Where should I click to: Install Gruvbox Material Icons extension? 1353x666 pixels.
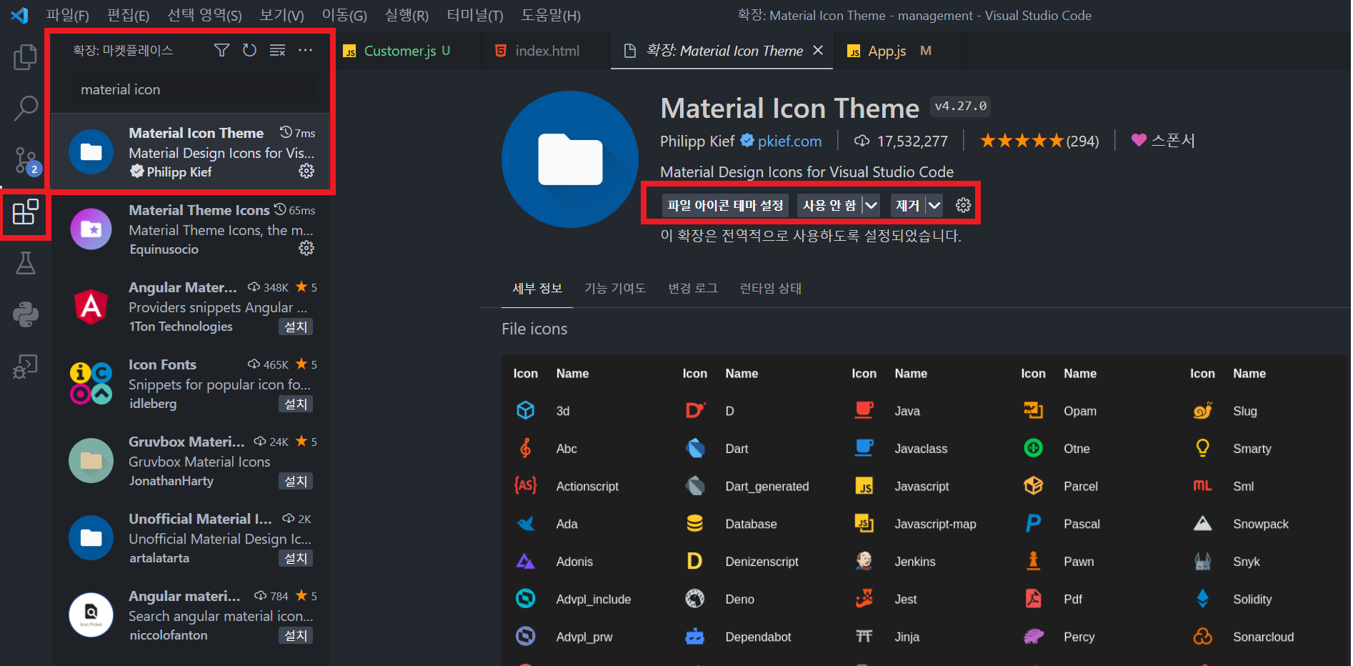click(x=296, y=481)
